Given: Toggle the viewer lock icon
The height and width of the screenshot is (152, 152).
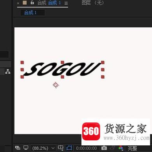Looking at the screenshot, I should pyautogui.click(x=32, y=3).
